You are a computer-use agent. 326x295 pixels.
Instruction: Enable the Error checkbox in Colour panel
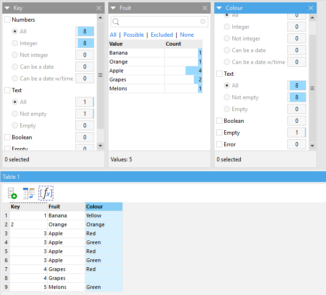point(220,144)
